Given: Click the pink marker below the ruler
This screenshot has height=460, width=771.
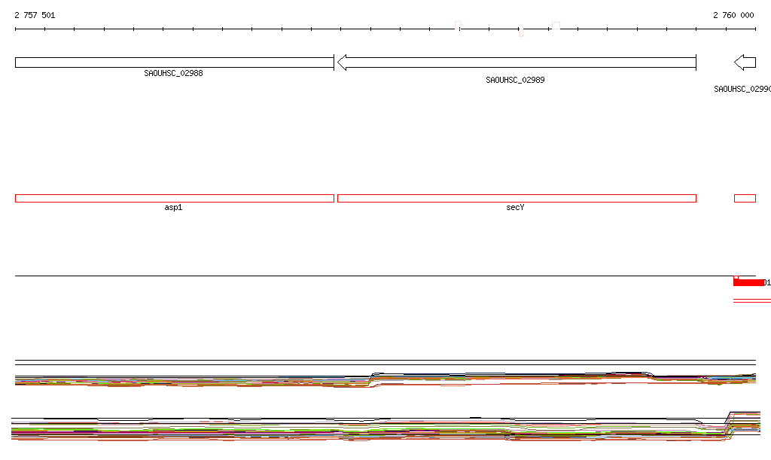Looking at the screenshot, I should (521, 32).
